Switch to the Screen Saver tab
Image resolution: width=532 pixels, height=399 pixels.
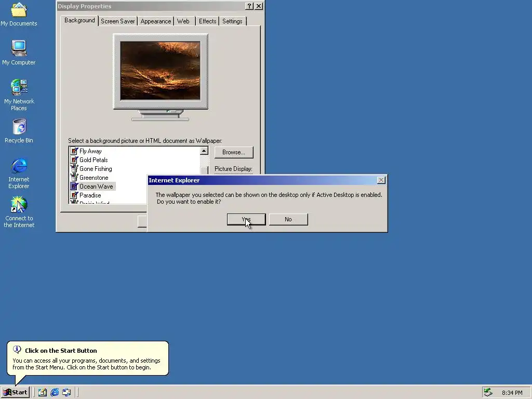click(118, 21)
